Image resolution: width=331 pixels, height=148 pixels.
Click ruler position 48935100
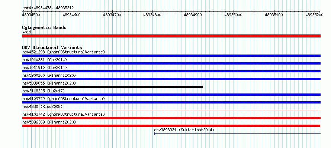[x=274, y=15]
